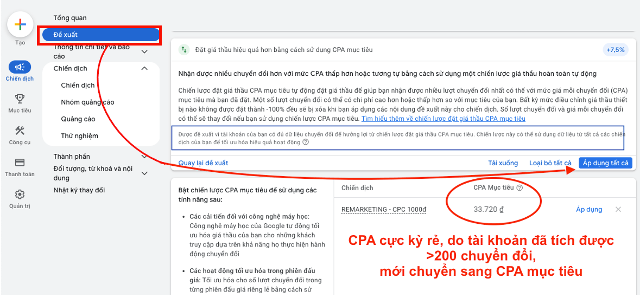
Task: Click the bid strategy arrows icon in recommendation header
Action: click(x=184, y=50)
